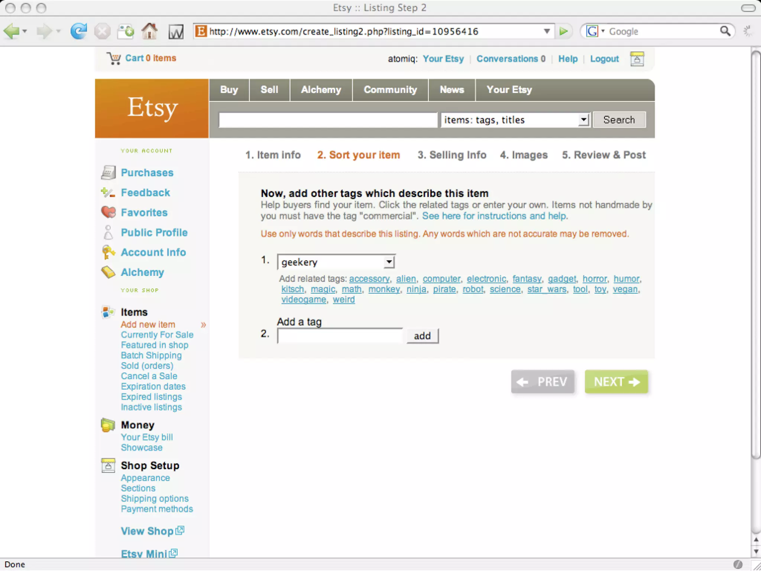Click the Feedback plus-minus icon
Viewport: 761px width, 571px height.
[x=108, y=193]
